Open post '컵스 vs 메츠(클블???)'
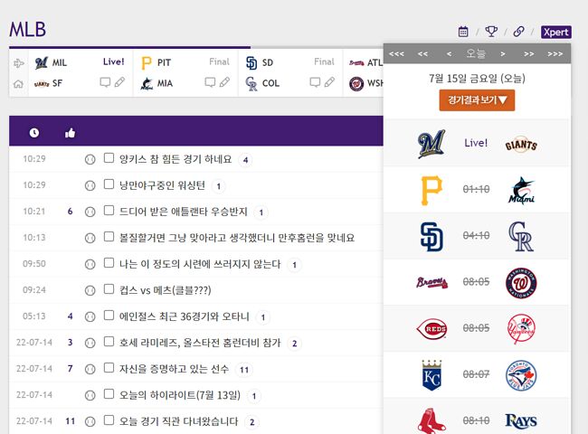The width and height of the screenshot is (588, 434). click(x=165, y=290)
